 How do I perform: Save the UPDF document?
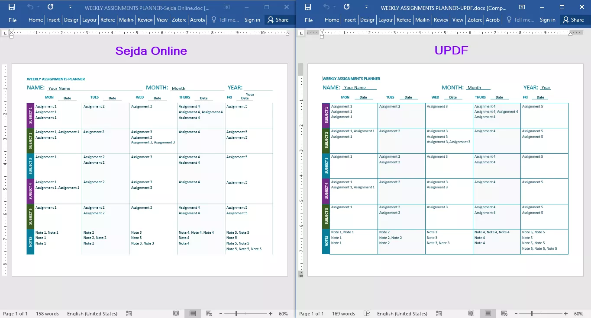pos(308,7)
